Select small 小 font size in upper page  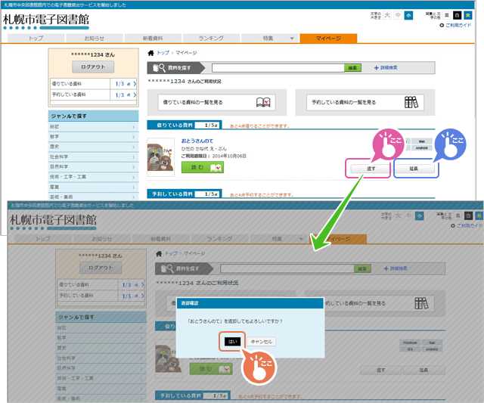(x=408, y=15)
